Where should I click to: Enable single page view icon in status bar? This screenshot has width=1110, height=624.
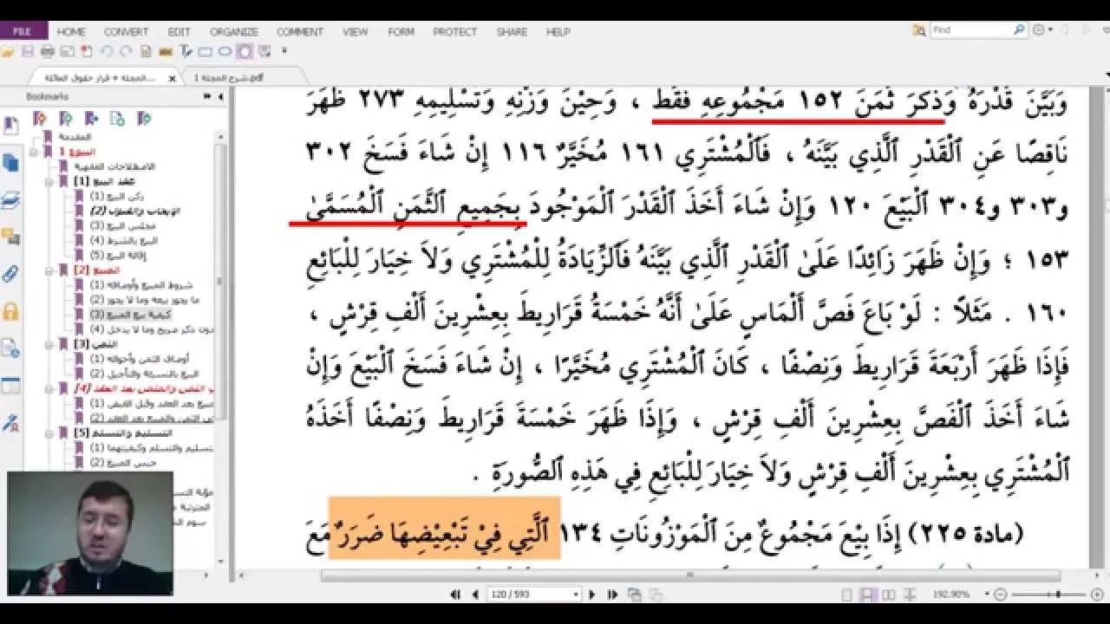pyautogui.click(x=847, y=595)
